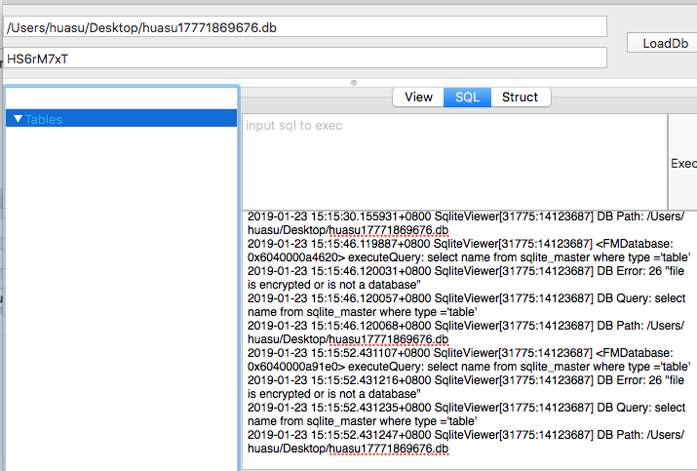This screenshot has height=471, width=697.
Task: Open the Struct tab
Action: [521, 97]
